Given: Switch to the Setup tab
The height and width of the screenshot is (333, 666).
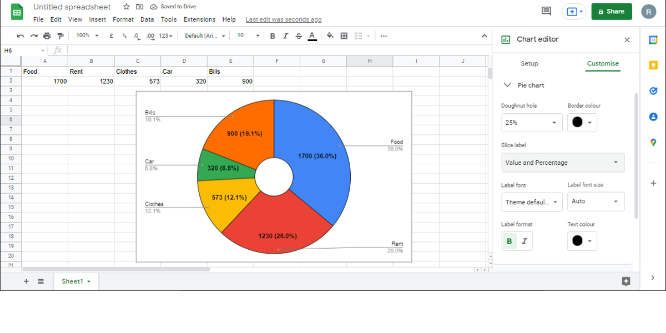Looking at the screenshot, I should tap(529, 63).
